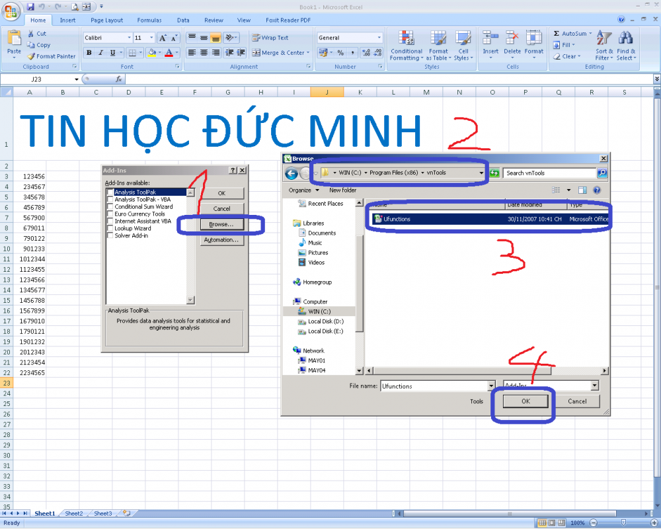661x529 pixels.
Task: Switch to the Data tab
Action: (x=183, y=20)
